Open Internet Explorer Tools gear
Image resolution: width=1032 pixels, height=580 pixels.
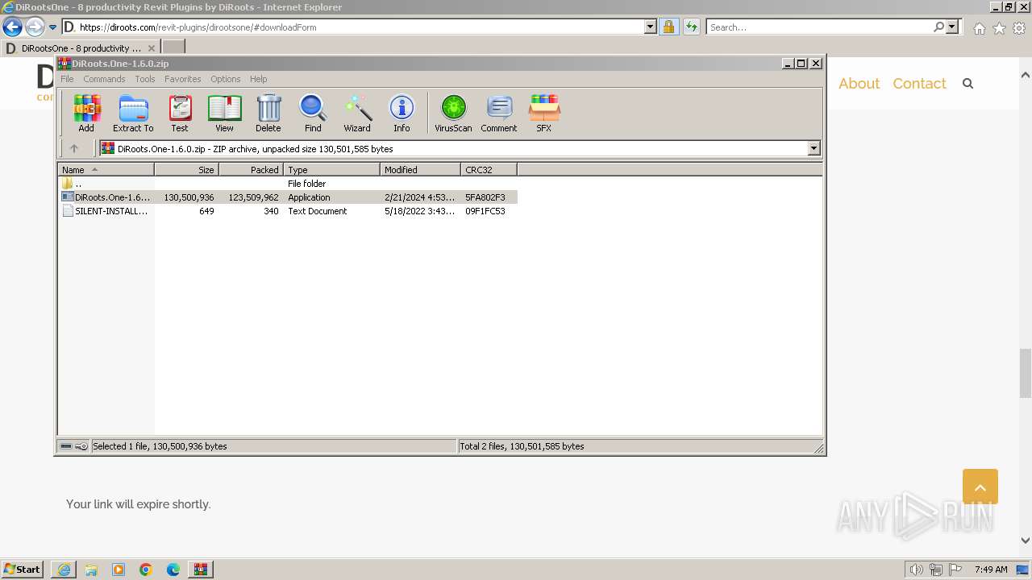point(1019,28)
